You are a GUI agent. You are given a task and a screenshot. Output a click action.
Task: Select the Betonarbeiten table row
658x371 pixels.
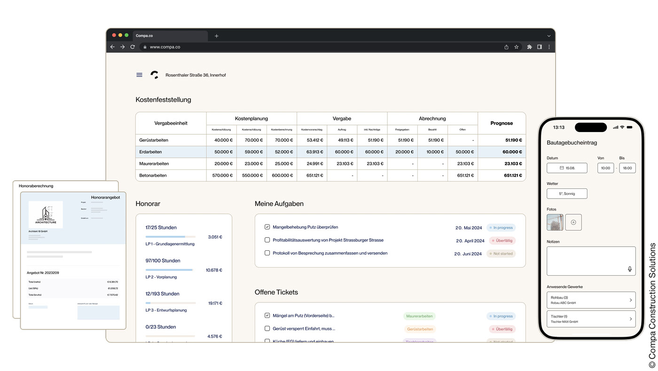click(x=330, y=175)
